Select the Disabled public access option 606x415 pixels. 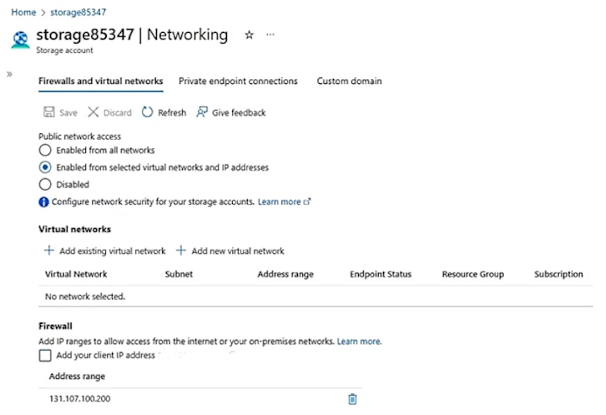pos(45,184)
